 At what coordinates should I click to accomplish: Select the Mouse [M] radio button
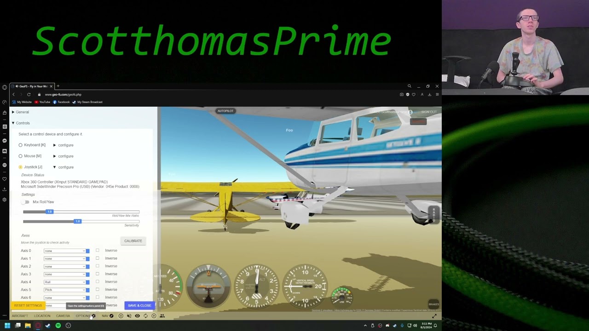pos(20,156)
